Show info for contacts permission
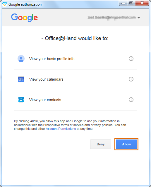 (131, 100)
